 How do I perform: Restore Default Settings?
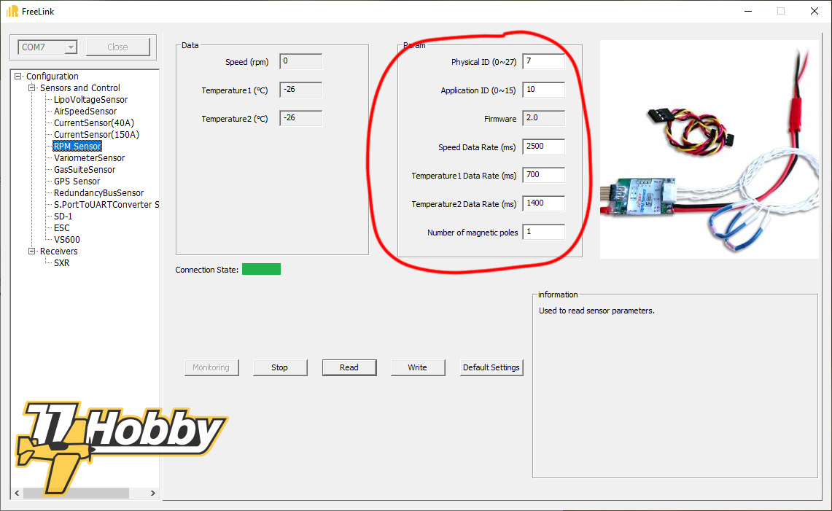tap(491, 367)
